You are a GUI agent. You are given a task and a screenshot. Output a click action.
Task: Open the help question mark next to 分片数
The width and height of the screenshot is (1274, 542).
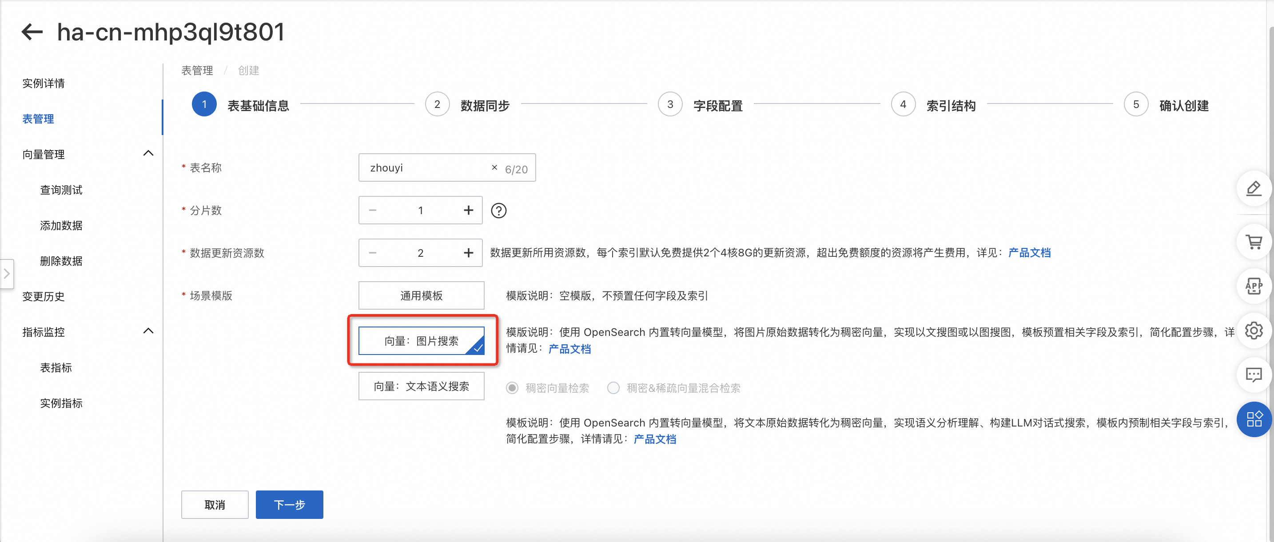click(x=498, y=211)
